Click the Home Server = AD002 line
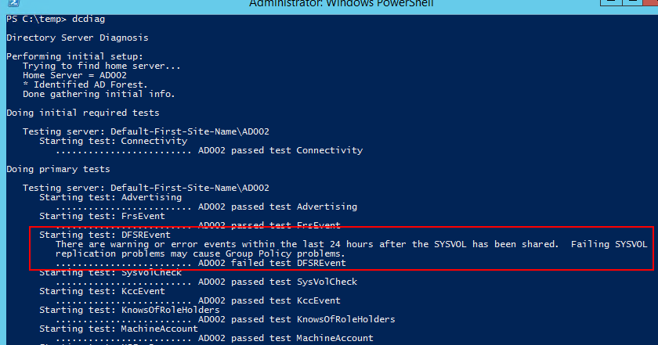This screenshot has width=658, height=345. tap(74, 75)
